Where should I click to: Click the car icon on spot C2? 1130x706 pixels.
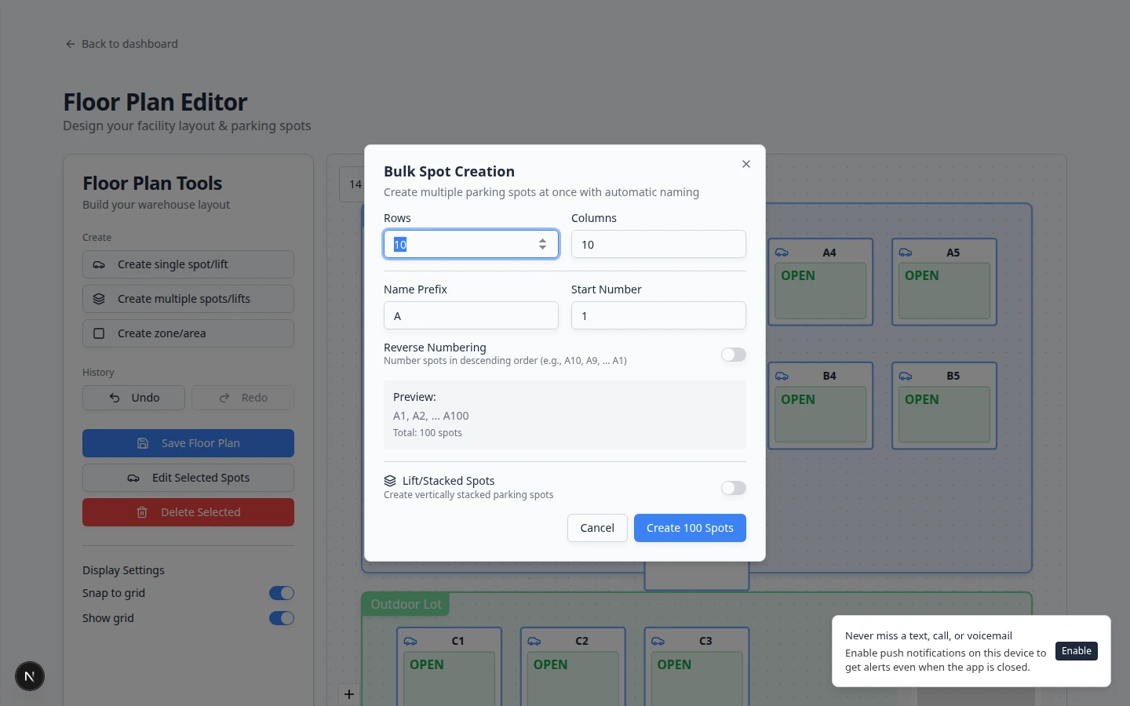pyautogui.click(x=534, y=641)
